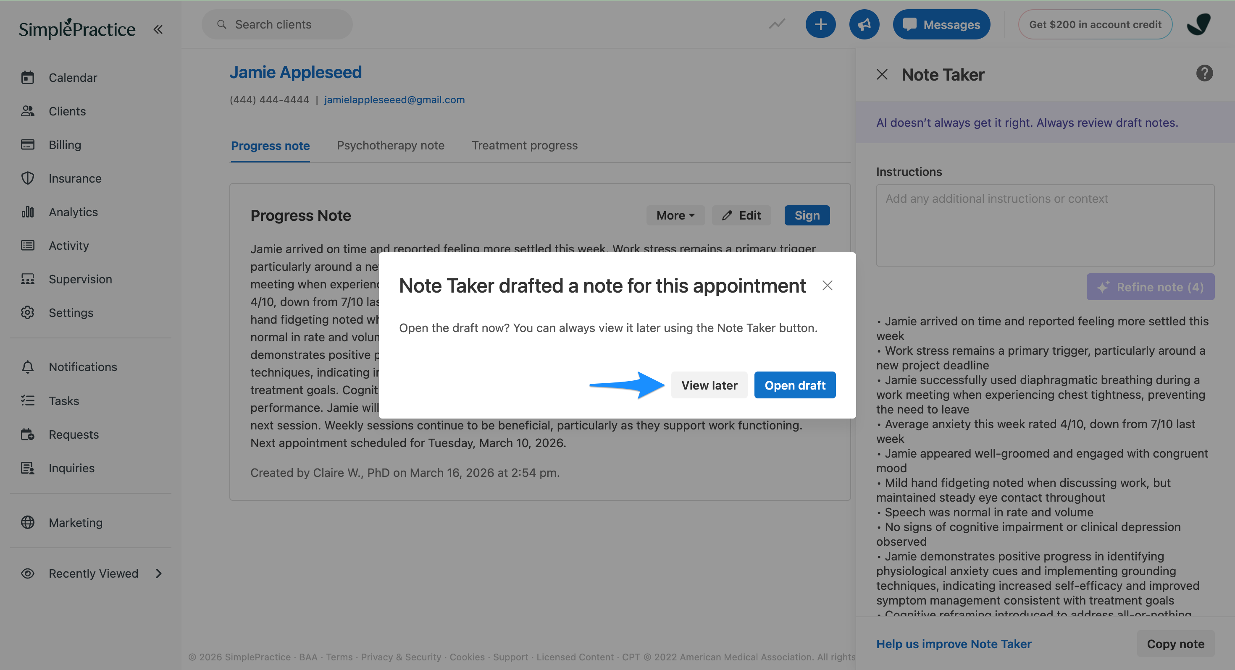Image resolution: width=1235 pixels, height=670 pixels.
Task: Open the Calendar icon in sidebar
Action: [28, 77]
